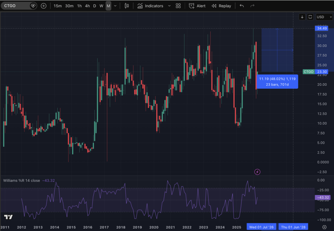Expand the USD currency dropdown
This screenshot has width=334, height=231.
click(324, 17)
